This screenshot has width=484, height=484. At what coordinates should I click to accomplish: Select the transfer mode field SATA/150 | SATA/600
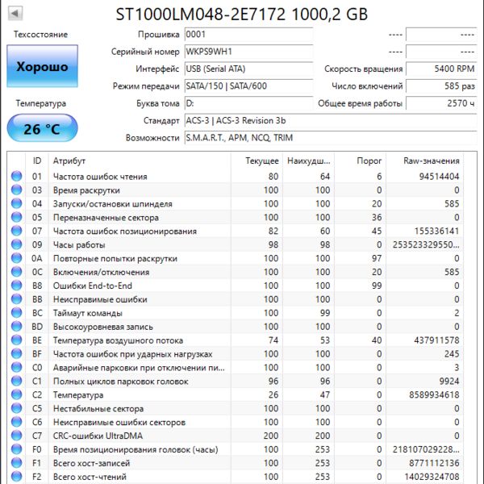248,86
